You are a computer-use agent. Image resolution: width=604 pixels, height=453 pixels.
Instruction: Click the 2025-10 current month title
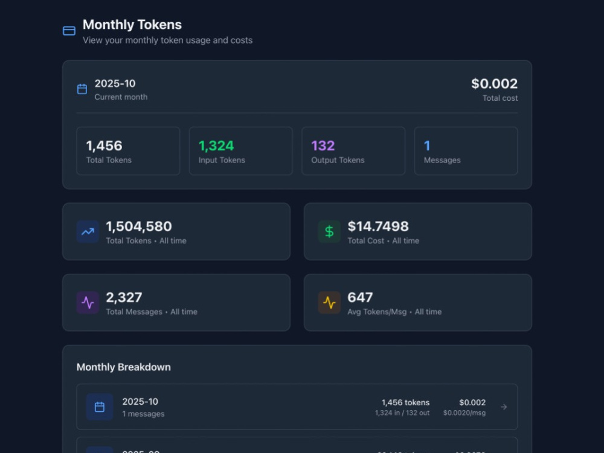coord(115,83)
